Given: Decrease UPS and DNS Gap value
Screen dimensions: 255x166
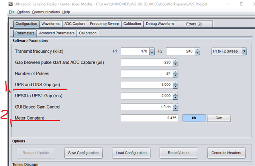Looking at the screenshot, I should 175,86.
